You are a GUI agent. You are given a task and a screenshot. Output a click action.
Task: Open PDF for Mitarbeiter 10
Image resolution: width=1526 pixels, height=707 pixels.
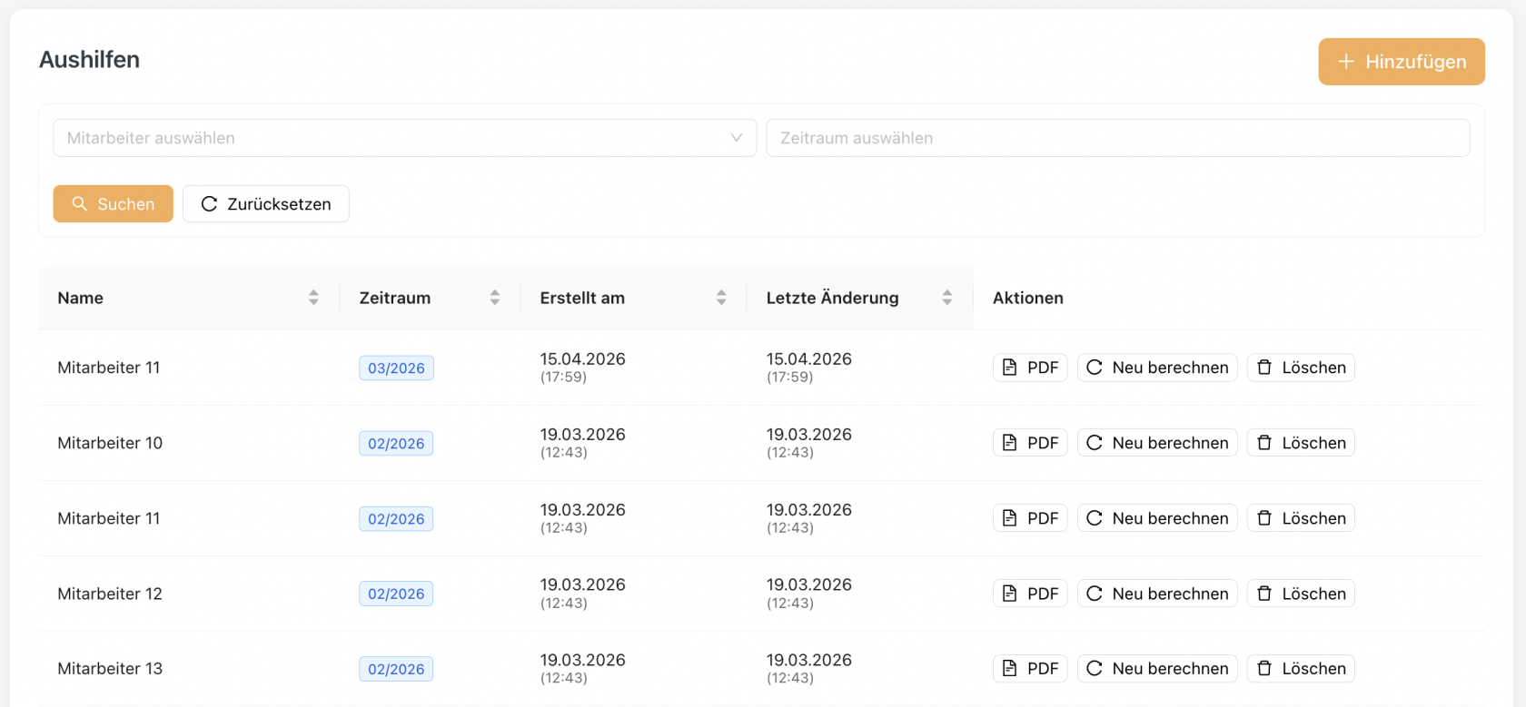click(x=1030, y=443)
